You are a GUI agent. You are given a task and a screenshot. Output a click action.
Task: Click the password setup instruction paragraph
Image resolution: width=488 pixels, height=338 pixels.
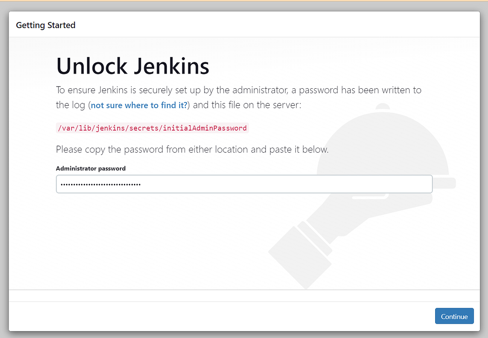point(238,97)
